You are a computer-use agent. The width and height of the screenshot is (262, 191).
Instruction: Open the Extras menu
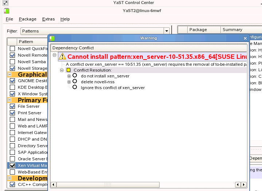(x=48, y=19)
